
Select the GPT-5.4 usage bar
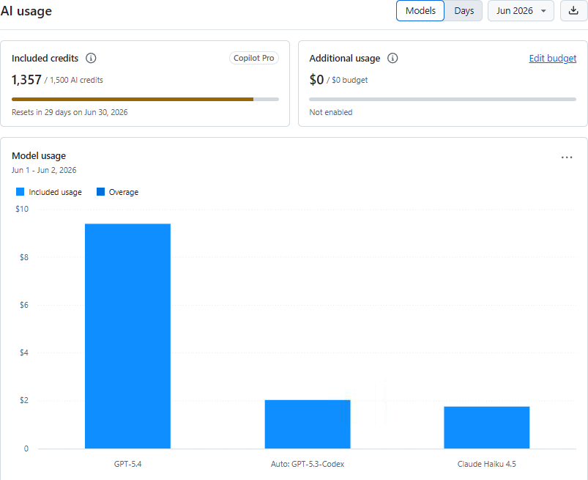127,336
